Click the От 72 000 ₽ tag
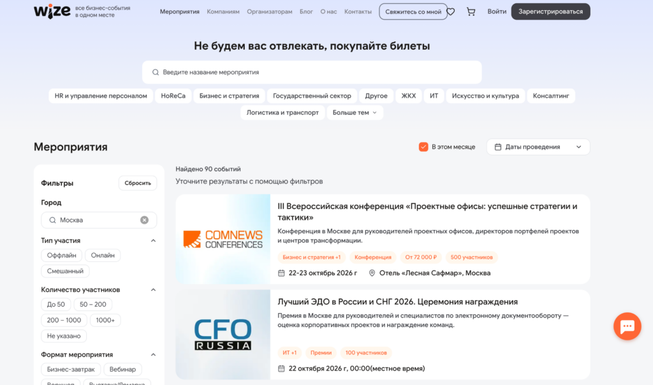The width and height of the screenshot is (653, 385). point(421,258)
